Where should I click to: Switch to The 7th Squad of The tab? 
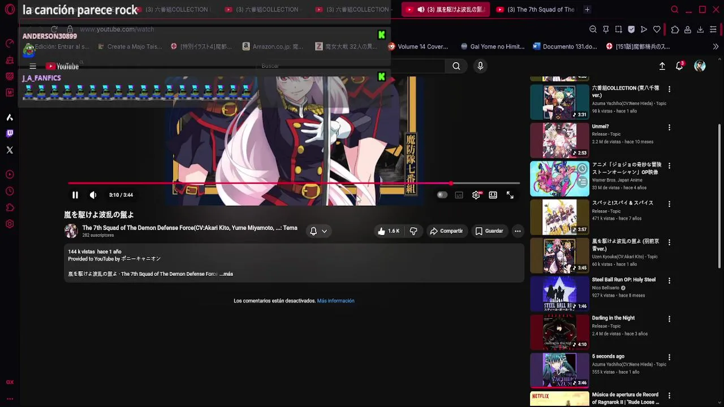(x=535, y=10)
